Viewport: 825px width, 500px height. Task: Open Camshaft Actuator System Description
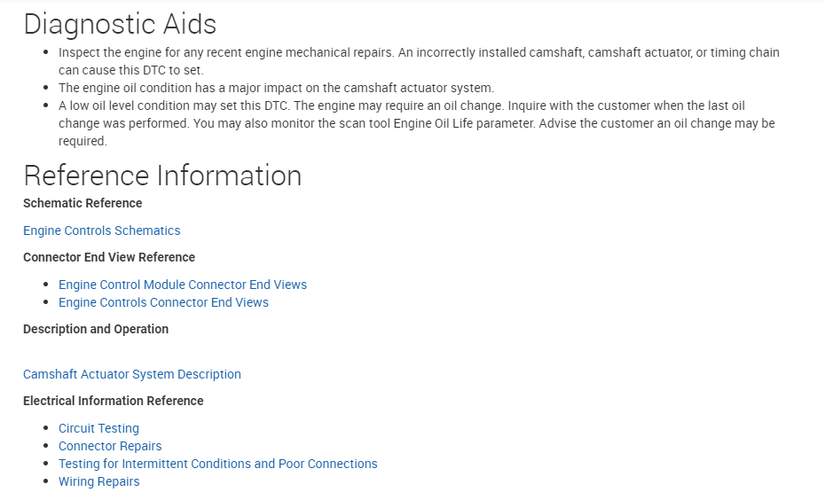click(131, 374)
